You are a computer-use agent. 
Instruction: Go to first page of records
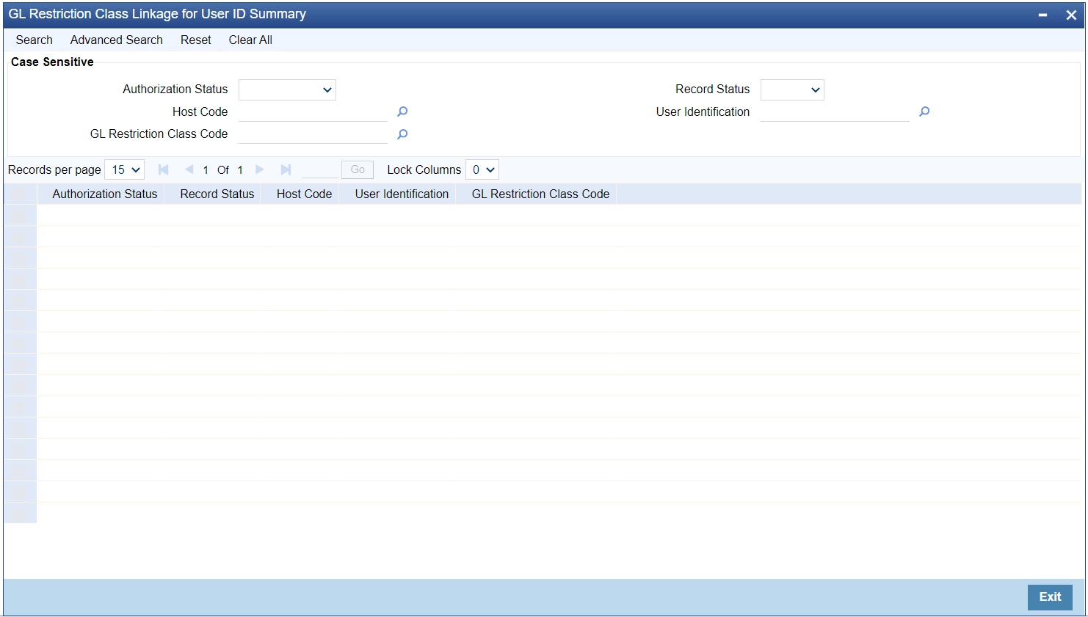pos(164,169)
